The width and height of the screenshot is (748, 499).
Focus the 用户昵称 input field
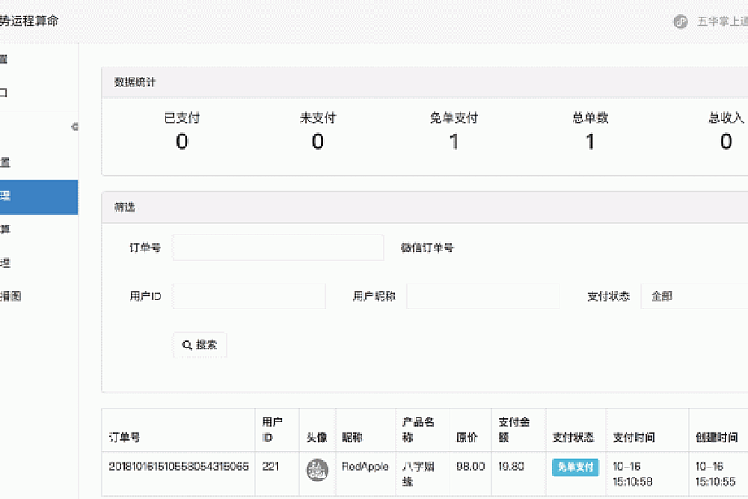pos(482,296)
